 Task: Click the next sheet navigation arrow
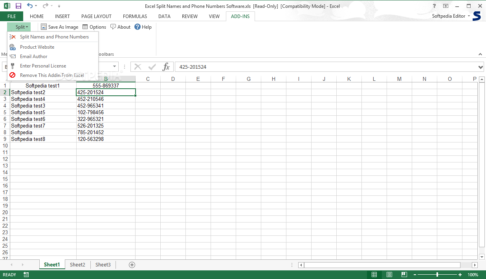(22, 265)
